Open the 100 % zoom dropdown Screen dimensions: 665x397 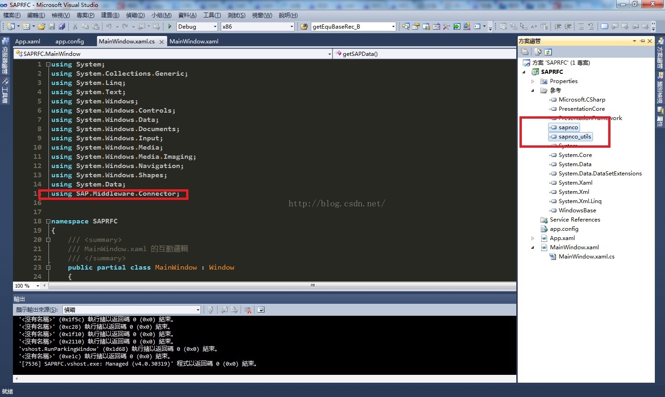(x=38, y=286)
